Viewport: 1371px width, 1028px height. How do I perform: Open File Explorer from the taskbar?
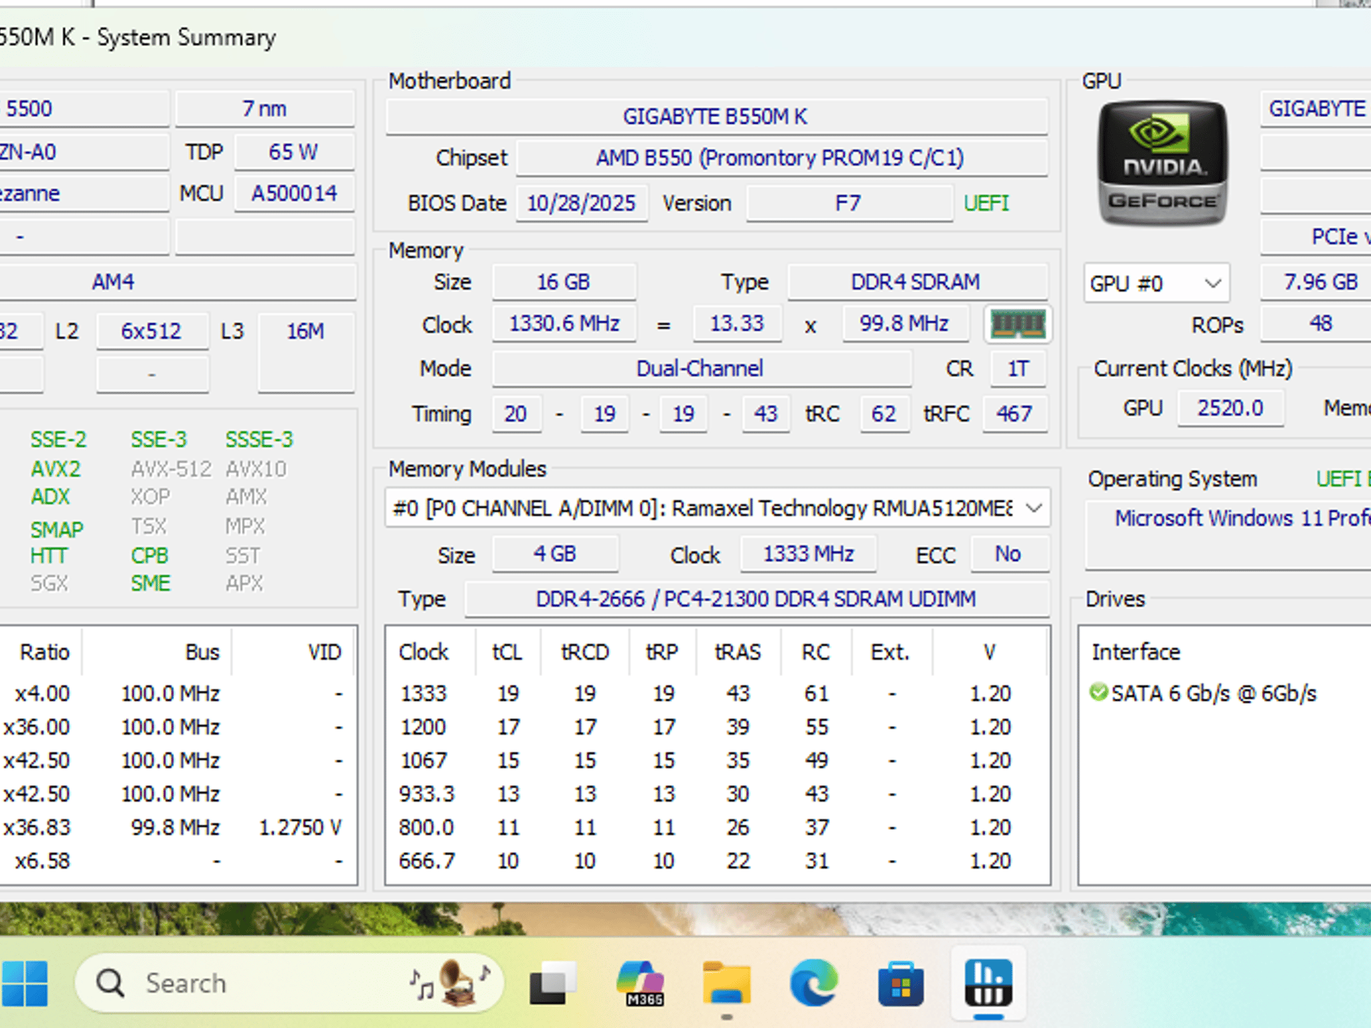click(x=727, y=983)
